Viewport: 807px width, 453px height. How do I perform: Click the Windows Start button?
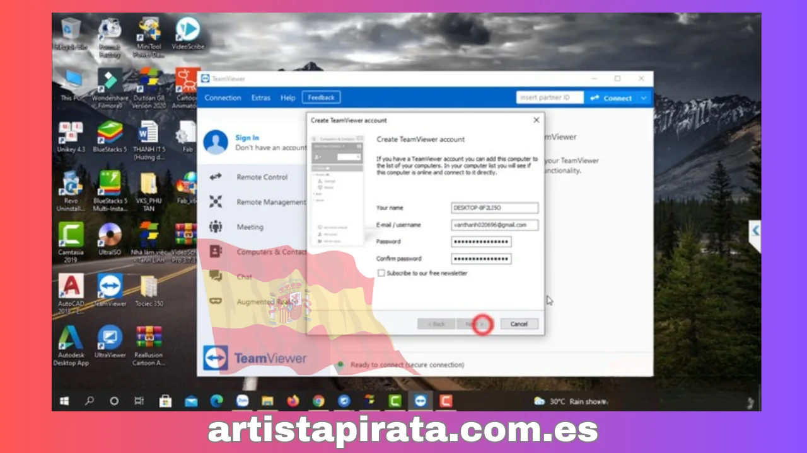pyautogui.click(x=64, y=401)
